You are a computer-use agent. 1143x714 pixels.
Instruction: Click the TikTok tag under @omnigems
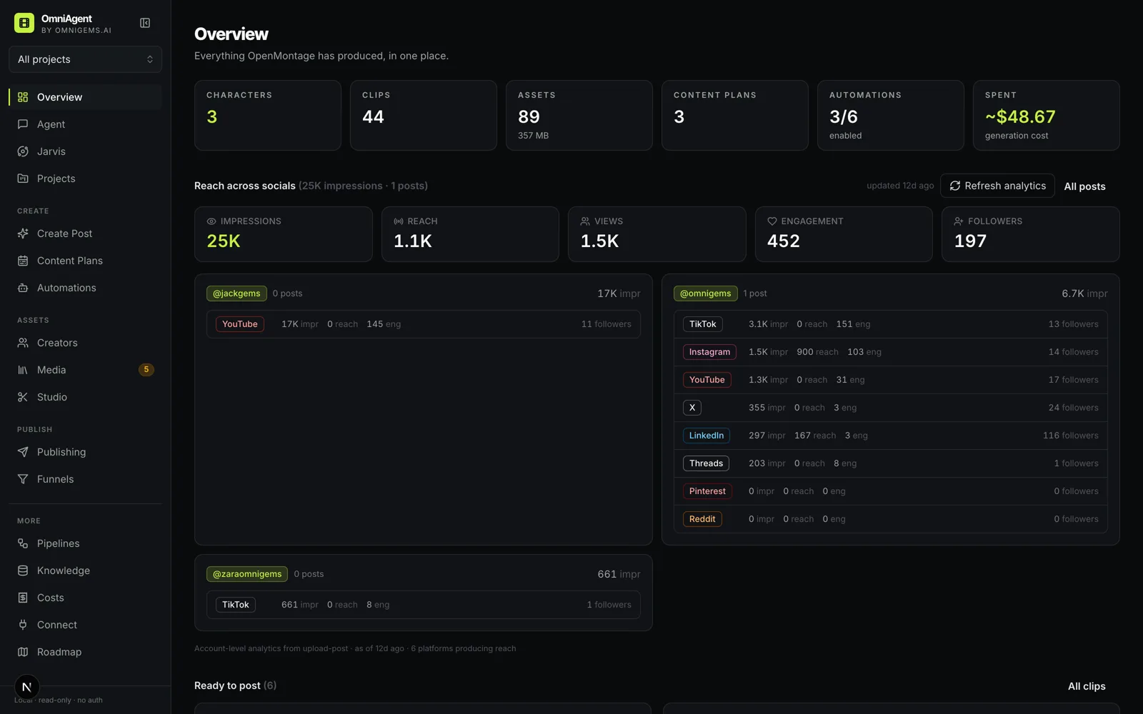[x=703, y=324]
